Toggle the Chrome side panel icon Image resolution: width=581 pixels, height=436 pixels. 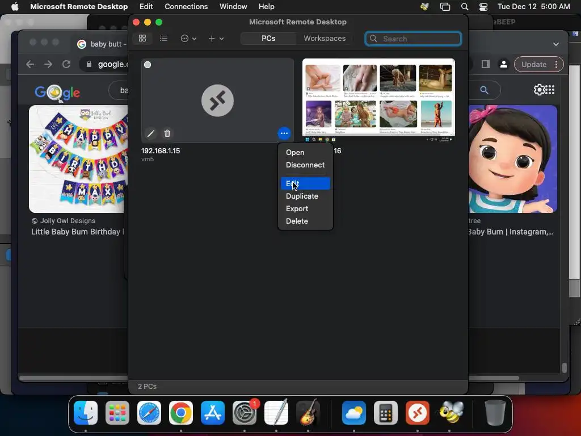pos(486,64)
